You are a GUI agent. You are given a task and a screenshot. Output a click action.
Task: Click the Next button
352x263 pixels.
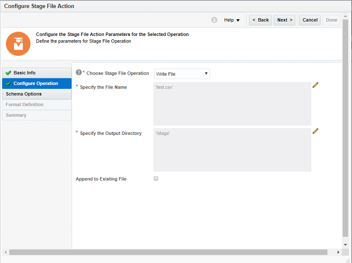(x=284, y=20)
